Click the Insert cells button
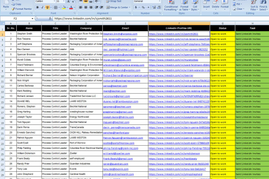 tap(206, 5)
